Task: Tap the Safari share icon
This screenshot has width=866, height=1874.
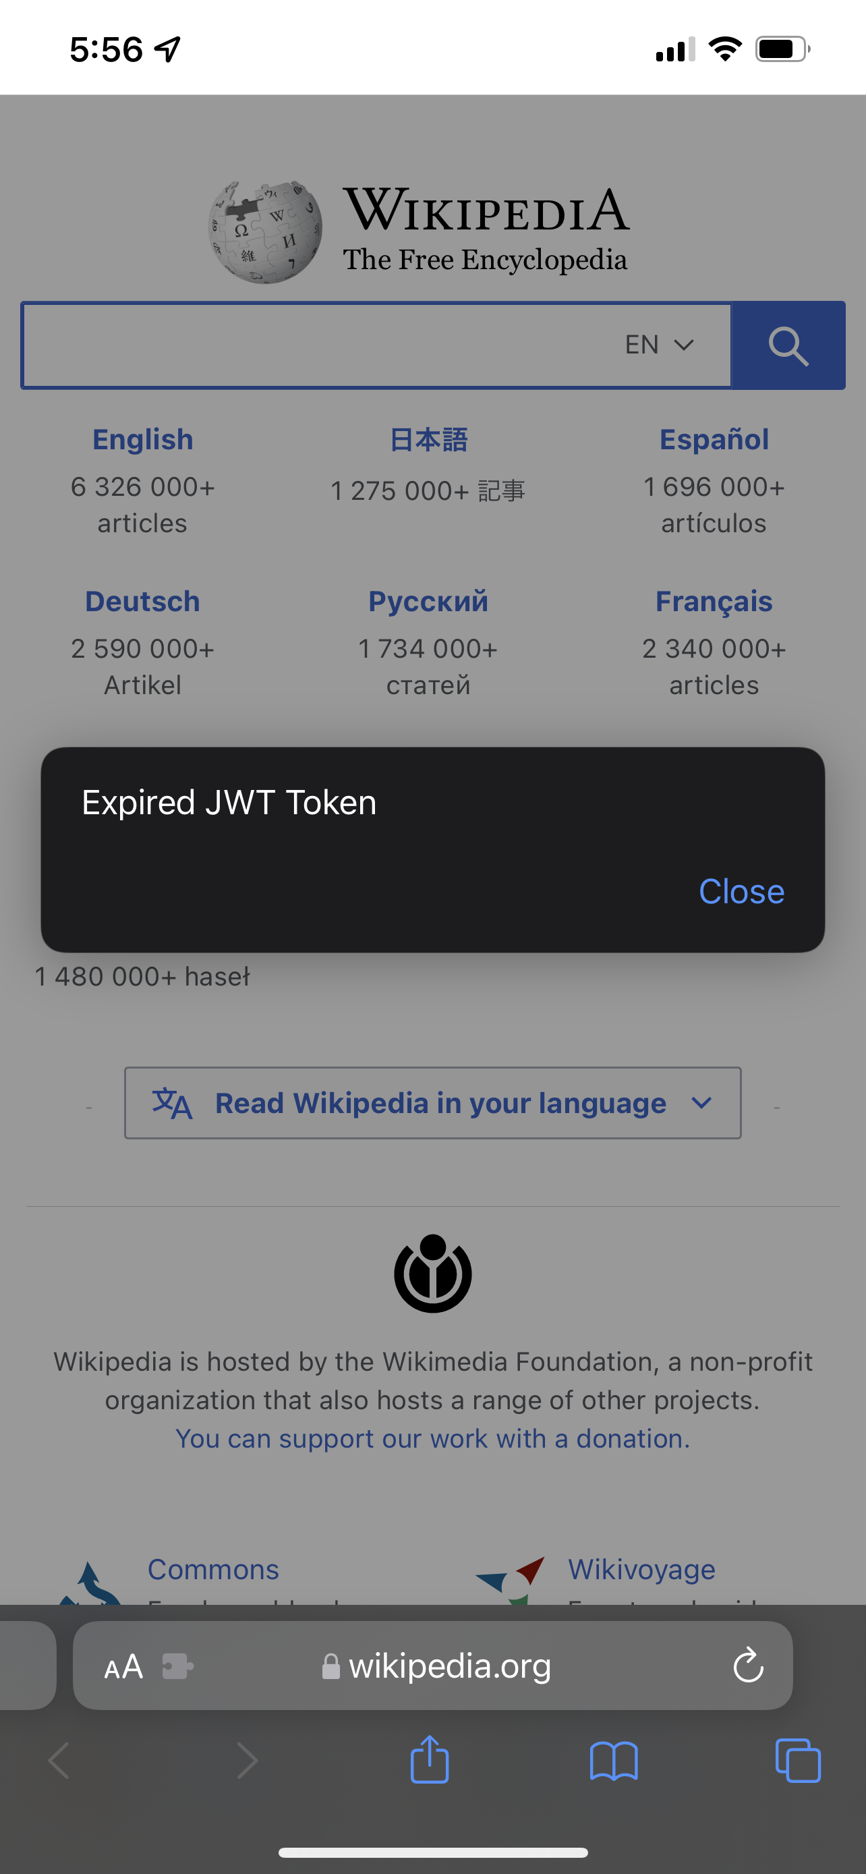Action: click(429, 1759)
